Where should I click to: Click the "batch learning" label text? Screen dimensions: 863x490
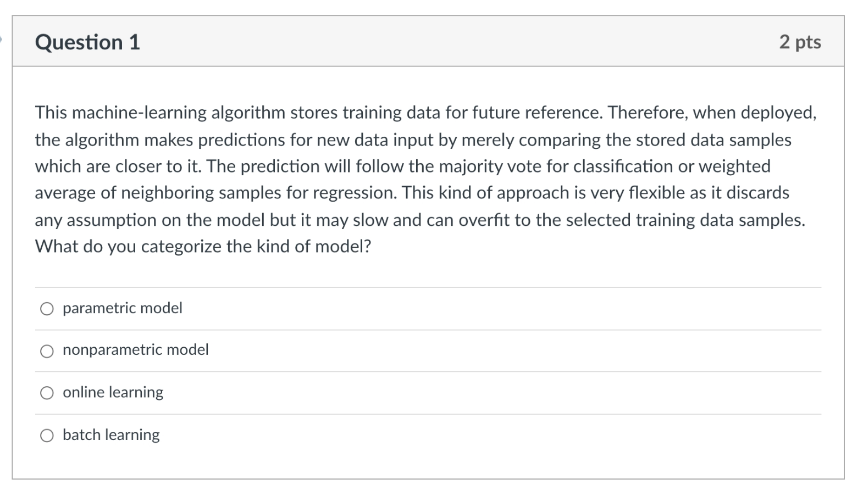click(110, 435)
